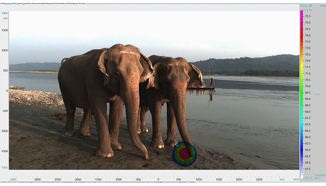Click the 68.0 tick on dB scale
326x186 pixels.
coord(308,112)
